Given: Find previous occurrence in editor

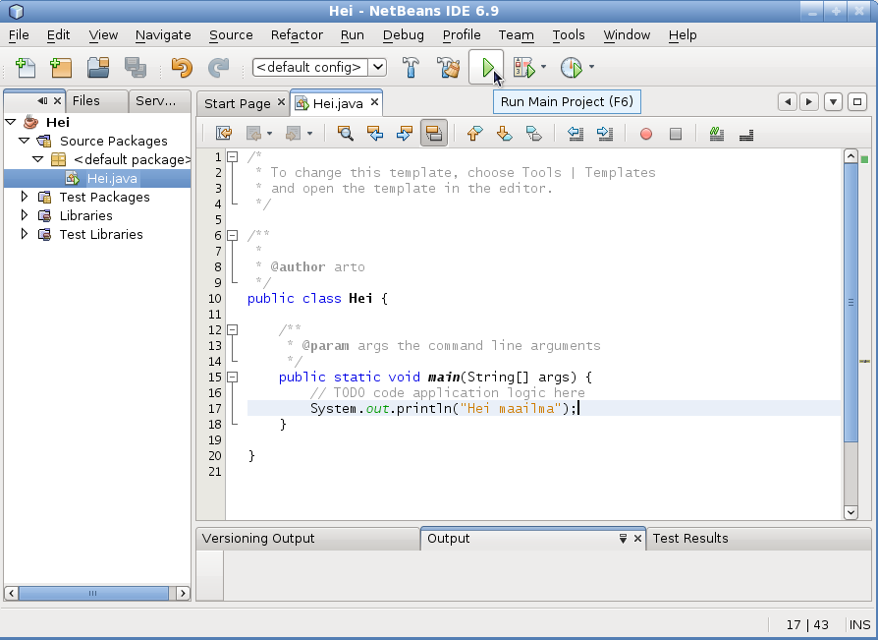Looking at the screenshot, I should click(374, 134).
